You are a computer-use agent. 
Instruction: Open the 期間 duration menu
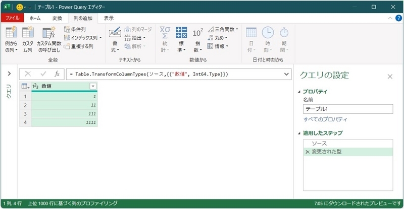pos(284,39)
